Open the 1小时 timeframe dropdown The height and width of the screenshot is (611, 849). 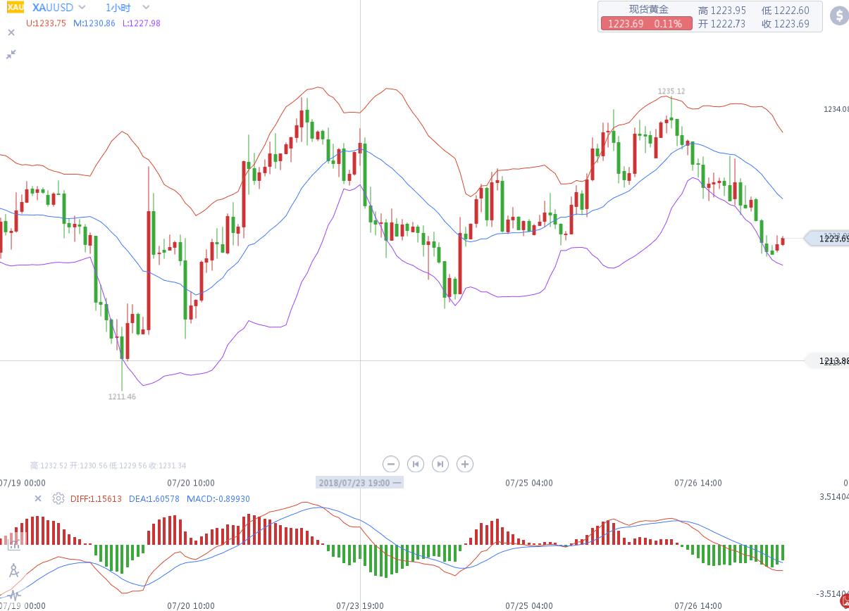click(145, 8)
